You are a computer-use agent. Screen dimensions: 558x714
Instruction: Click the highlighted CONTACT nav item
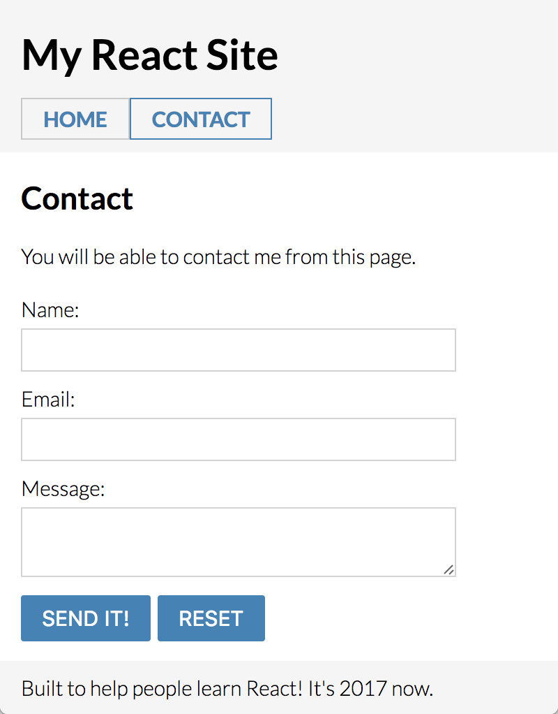[x=200, y=119]
